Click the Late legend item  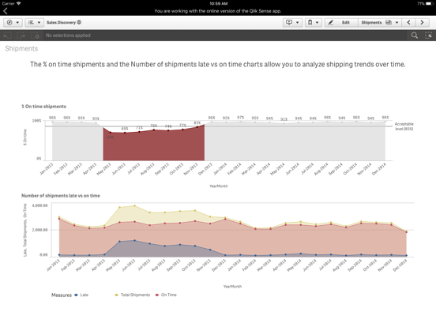(81, 295)
